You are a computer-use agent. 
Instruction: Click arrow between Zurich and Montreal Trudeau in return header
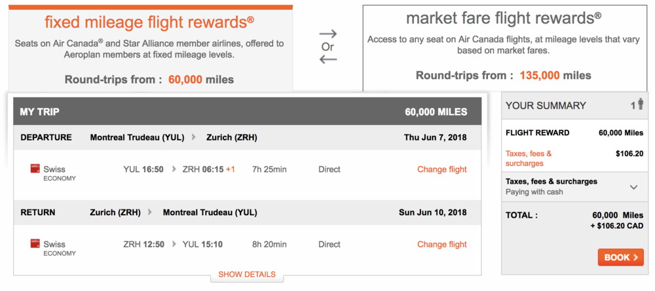click(150, 213)
